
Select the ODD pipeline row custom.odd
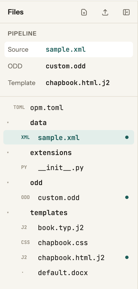[69, 66]
